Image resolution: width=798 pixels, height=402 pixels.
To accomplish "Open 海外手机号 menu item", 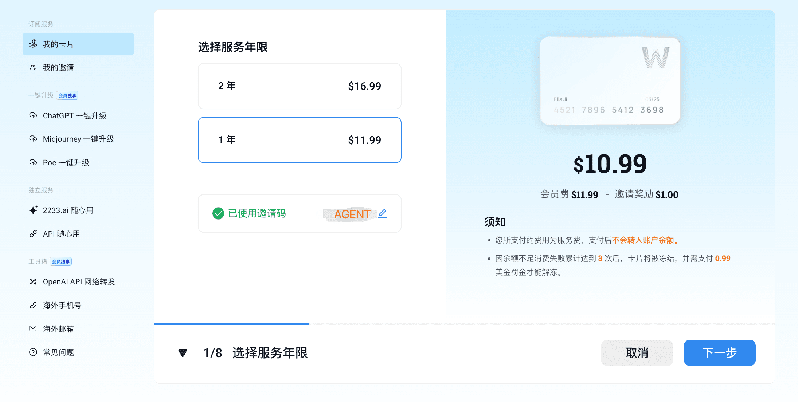I will [78, 305].
